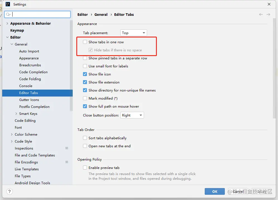278x200 pixels.
Task: Collapse the Editor tree node
Action: coord(7,37)
